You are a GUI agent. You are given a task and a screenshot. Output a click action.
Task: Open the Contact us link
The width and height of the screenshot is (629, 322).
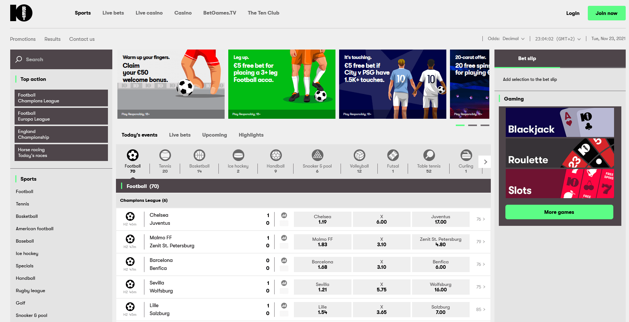point(82,39)
